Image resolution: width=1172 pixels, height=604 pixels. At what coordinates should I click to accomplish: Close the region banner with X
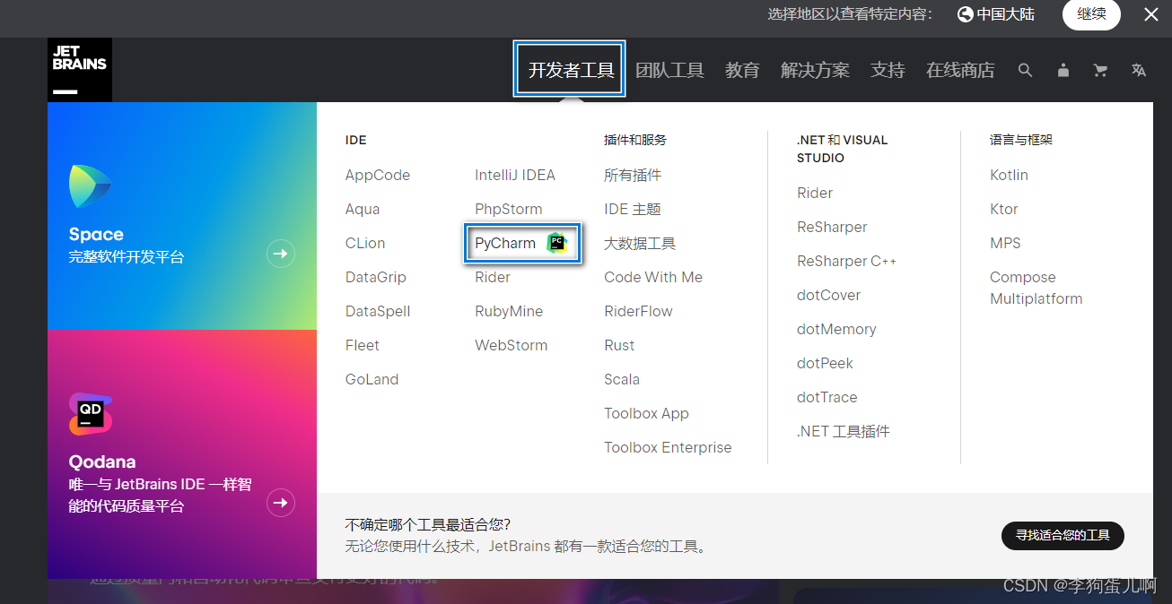tap(1150, 14)
